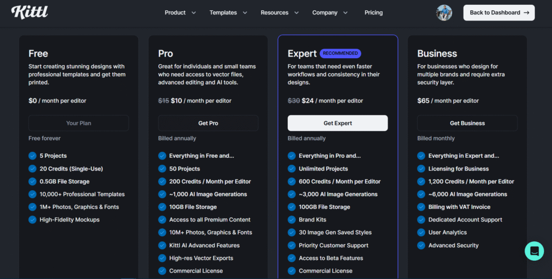
Task: Click checkmark beside Advanced Security
Action: [421, 245]
